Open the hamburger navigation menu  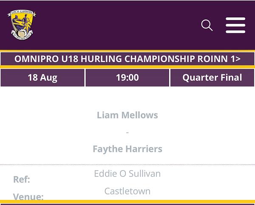click(x=235, y=26)
